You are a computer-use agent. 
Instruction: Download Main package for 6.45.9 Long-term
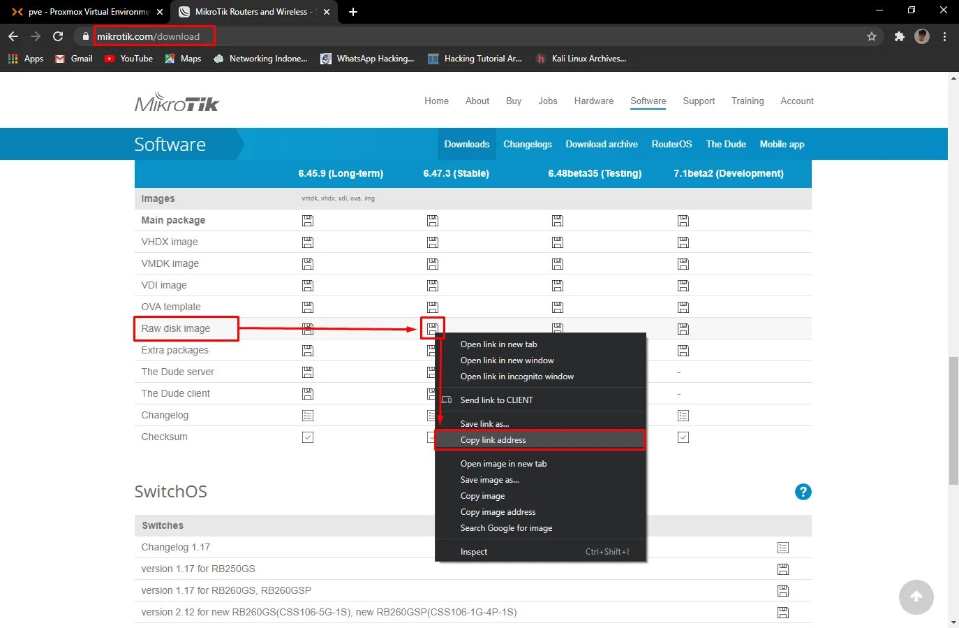coord(308,221)
